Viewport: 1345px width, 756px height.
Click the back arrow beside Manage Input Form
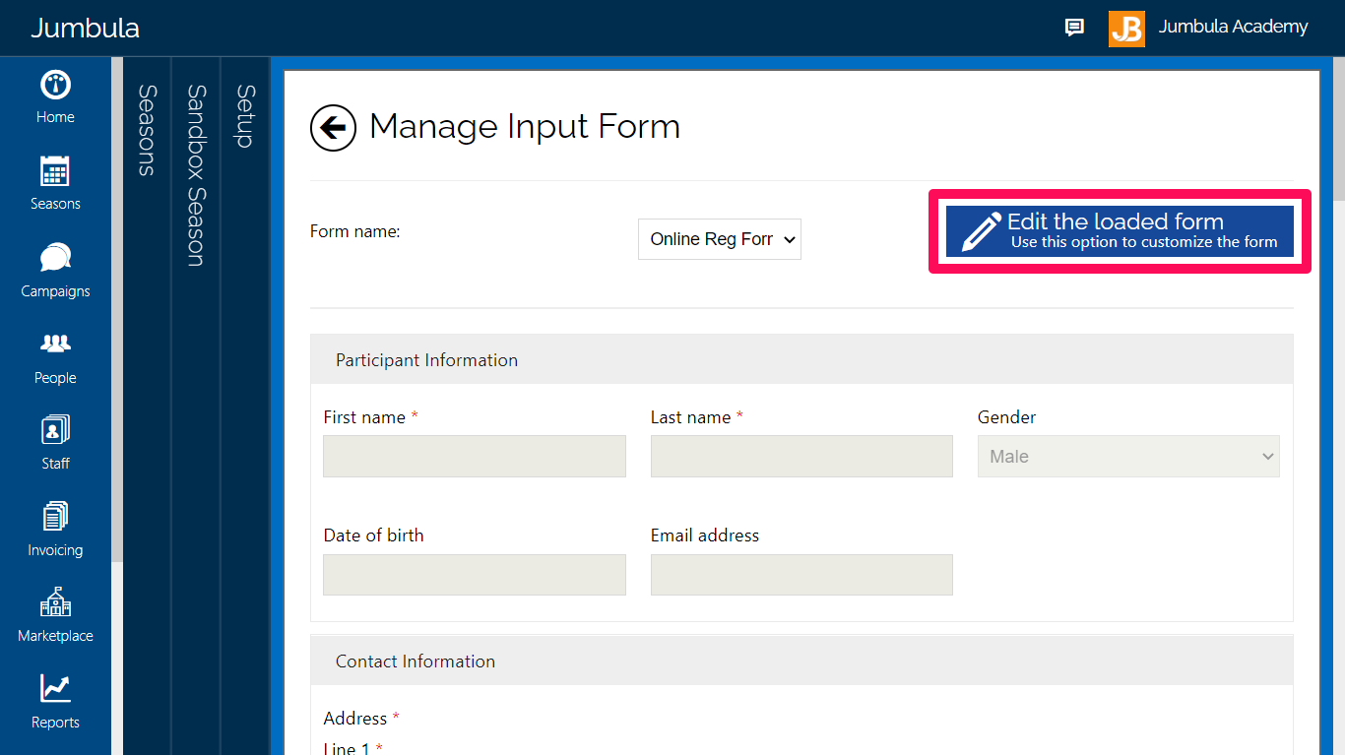(333, 128)
